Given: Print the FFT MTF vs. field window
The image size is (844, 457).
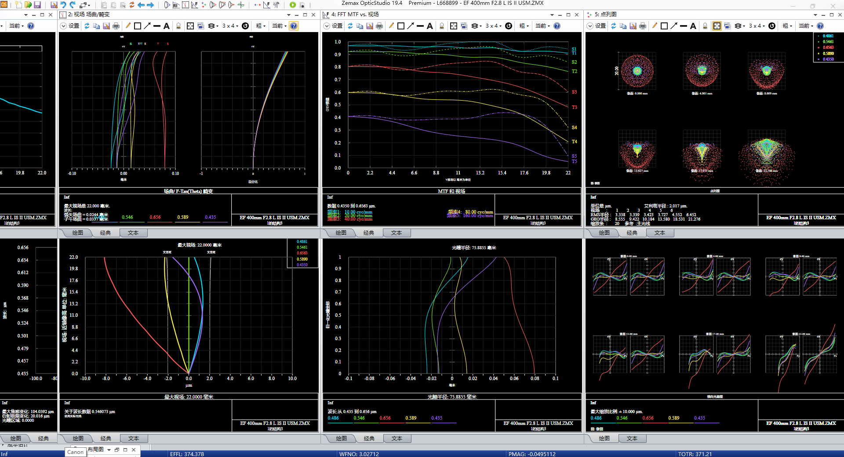Looking at the screenshot, I should point(379,26).
